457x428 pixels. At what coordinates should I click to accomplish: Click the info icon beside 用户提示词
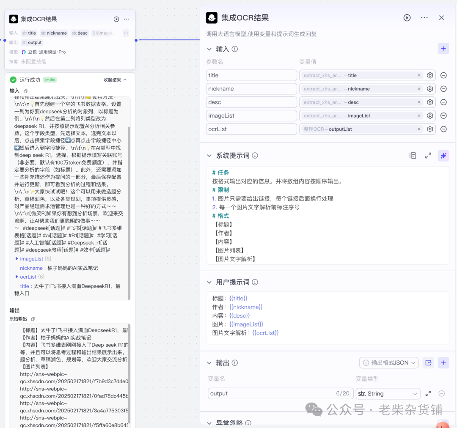(x=255, y=283)
